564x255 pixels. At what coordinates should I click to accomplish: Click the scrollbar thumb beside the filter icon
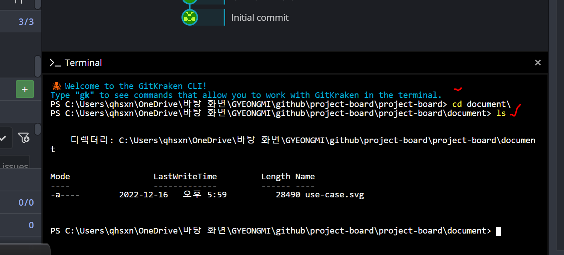(38, 129)
